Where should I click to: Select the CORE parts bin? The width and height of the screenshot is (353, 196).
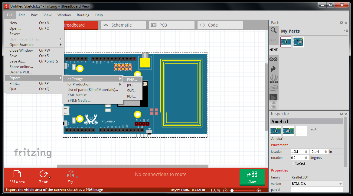[x=273, y=40]
